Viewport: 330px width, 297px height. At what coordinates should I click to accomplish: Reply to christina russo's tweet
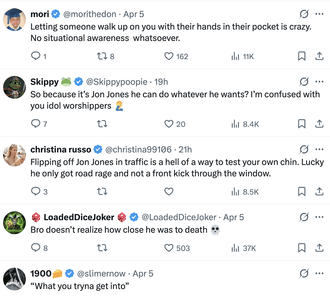pyautogui.click(x=35, y=192)
